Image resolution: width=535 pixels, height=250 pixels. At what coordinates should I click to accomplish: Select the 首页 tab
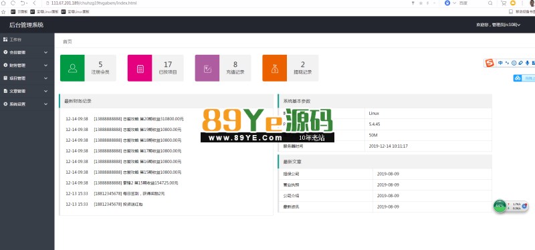(x=68, y=41)
